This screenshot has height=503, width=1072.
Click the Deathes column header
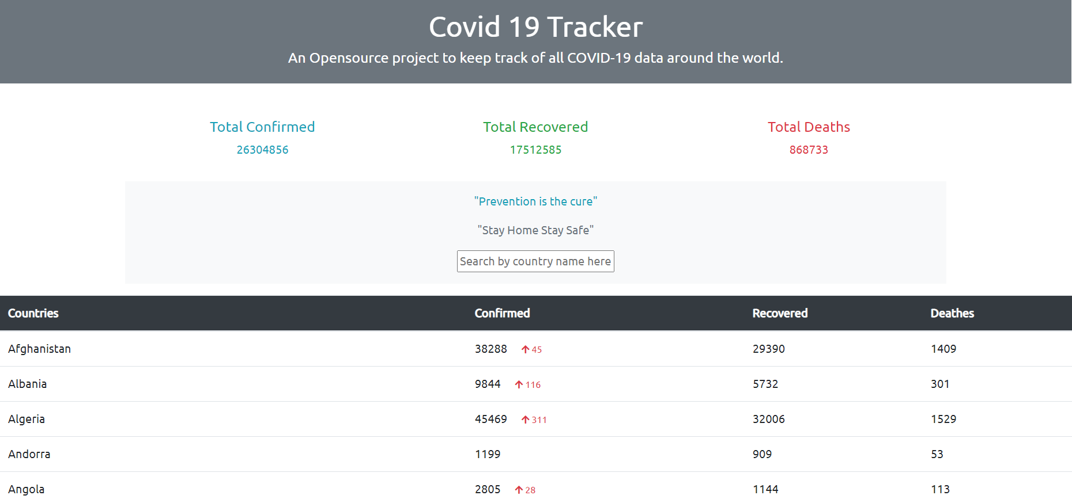952,313
